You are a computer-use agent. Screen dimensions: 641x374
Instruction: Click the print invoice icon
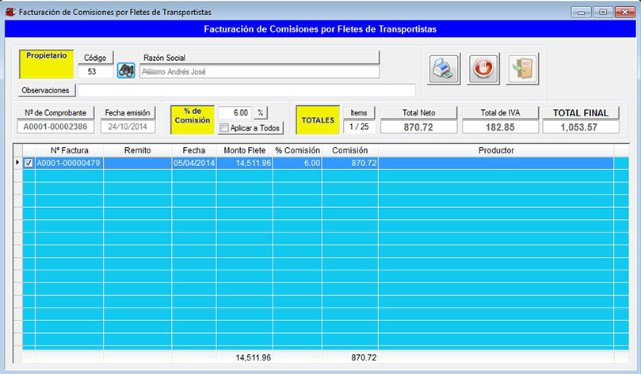(x=445, y=69)
